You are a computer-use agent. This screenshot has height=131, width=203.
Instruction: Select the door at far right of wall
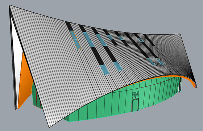[x=180, y=86]
